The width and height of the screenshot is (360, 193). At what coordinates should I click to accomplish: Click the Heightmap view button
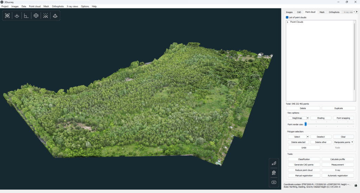[297, 118]
